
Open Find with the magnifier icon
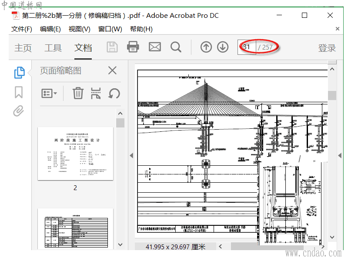[176, 47]
